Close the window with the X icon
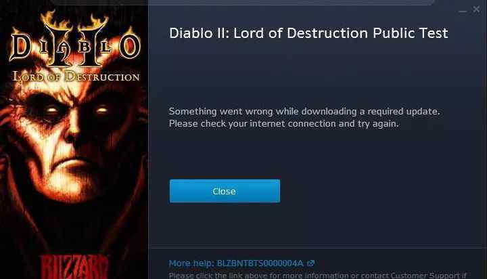The height and width of the screenshot is (279, 487). pyautogui.click(x=476, y=9)
